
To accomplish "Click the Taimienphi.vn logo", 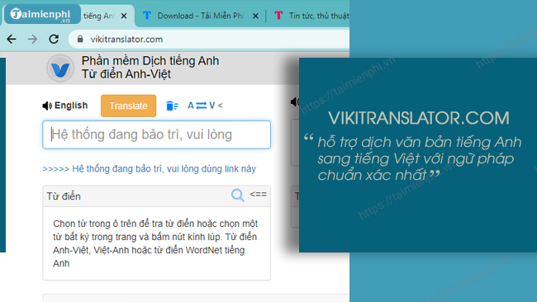I will (x=42, y=15).
